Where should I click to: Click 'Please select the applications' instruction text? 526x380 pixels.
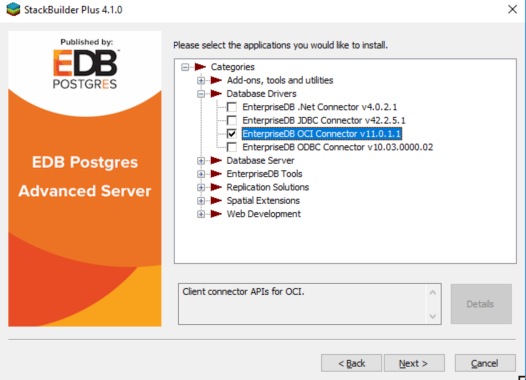[281, 45]
